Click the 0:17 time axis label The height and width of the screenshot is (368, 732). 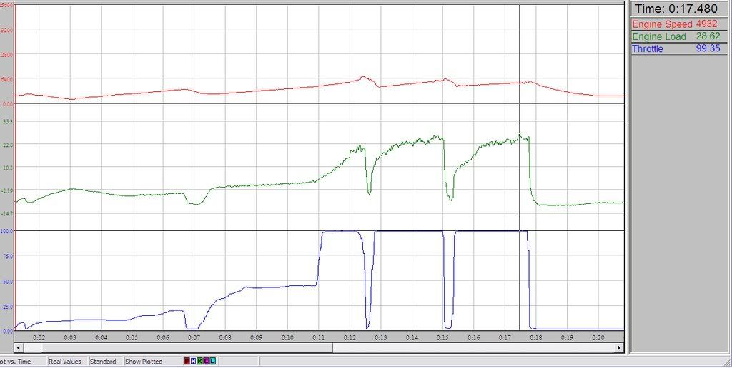coord(505,337)
